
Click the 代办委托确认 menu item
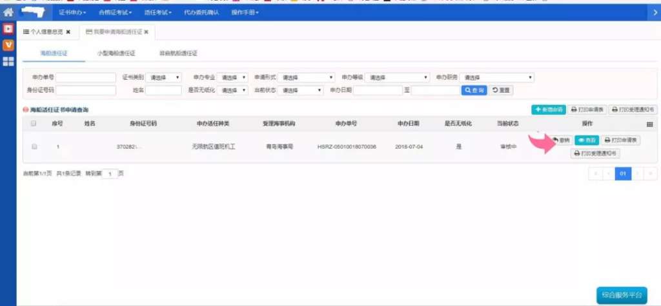[x=201, y=13]
